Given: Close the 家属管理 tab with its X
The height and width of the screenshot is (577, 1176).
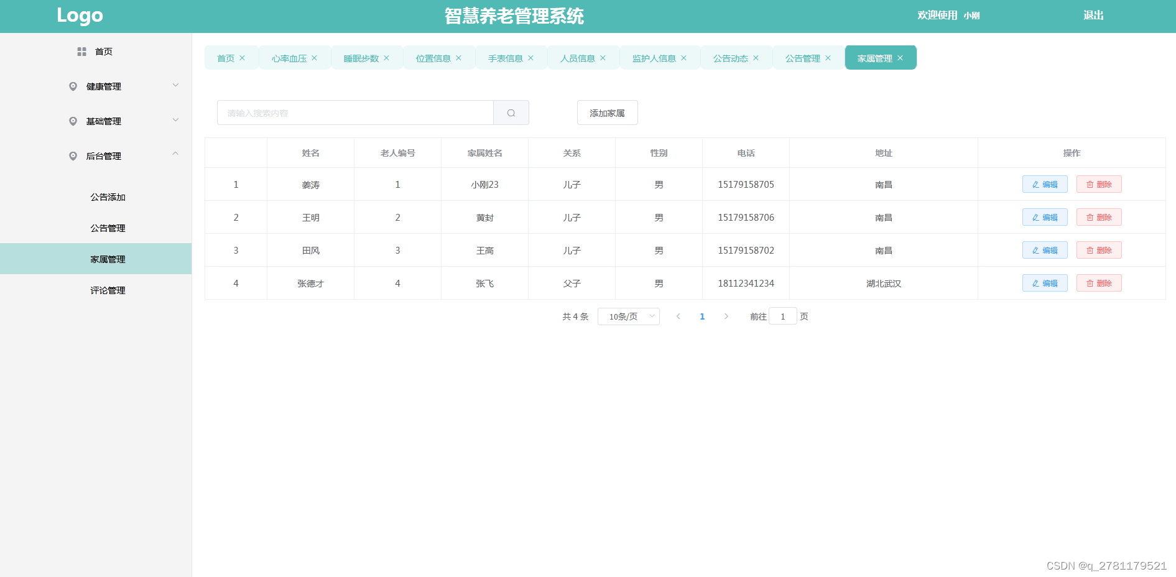Looking at the screenshot, I should coord(901,58).
